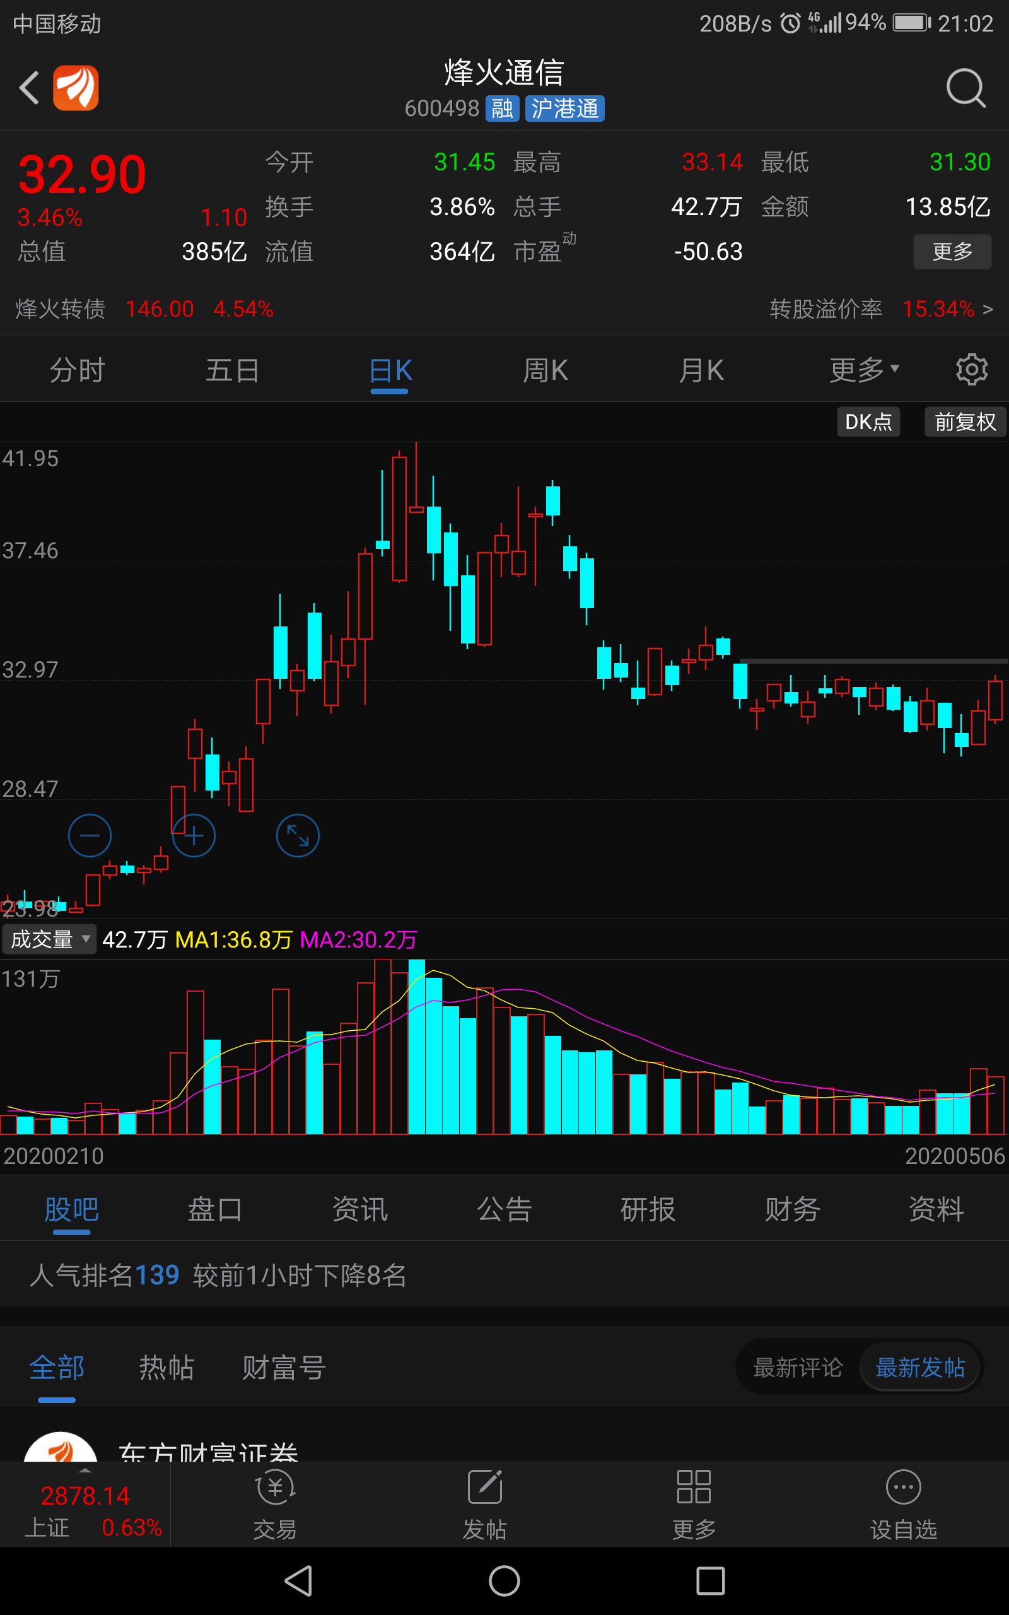The width and height of the screenshot is (1009, 1615).
Task: Tap the back arrow icon
Action: tap(30, 88)
